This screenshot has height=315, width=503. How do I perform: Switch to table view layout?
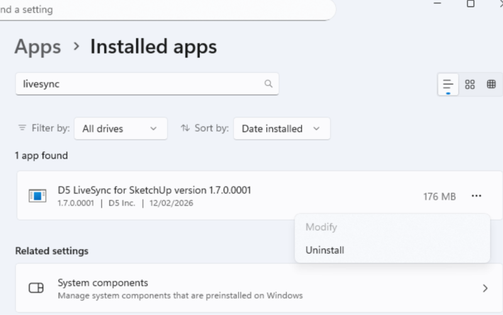[491, 84]
